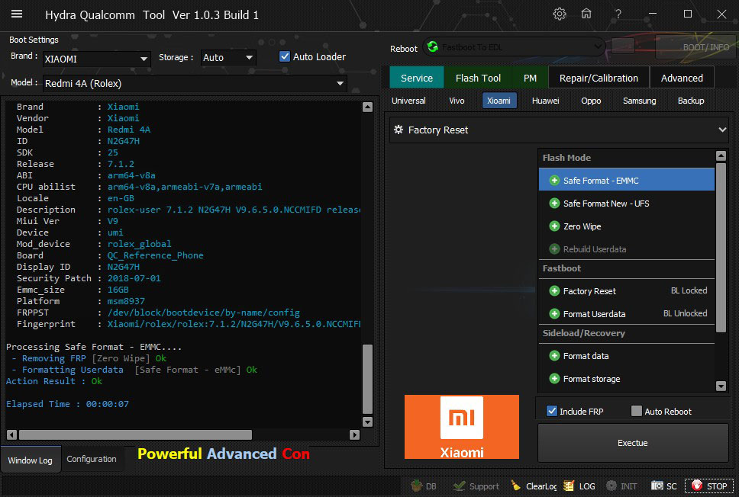Switch to the Service tab
The height and width of the screenshot is (497, 739).
pos(417,78)
